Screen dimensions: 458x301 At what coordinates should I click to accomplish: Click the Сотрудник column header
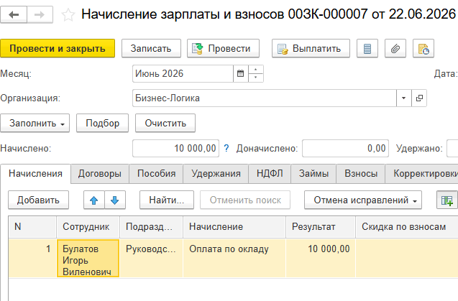(88, 227)
